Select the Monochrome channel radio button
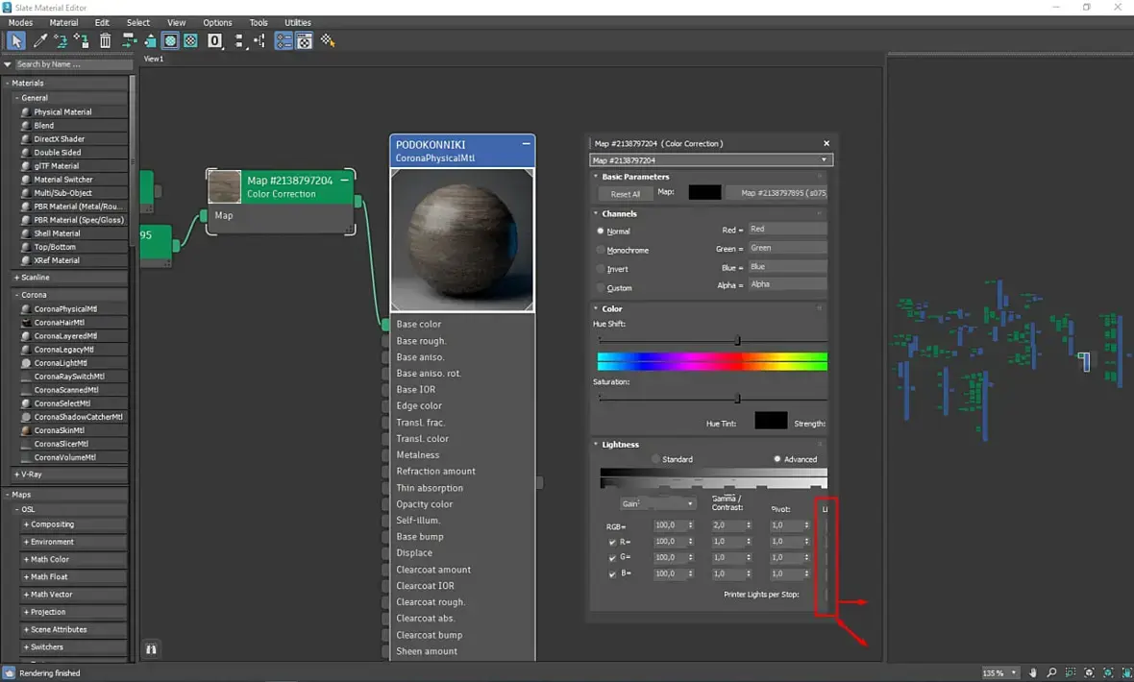Viewport: 1134px width, 682px height. [602, 250]
